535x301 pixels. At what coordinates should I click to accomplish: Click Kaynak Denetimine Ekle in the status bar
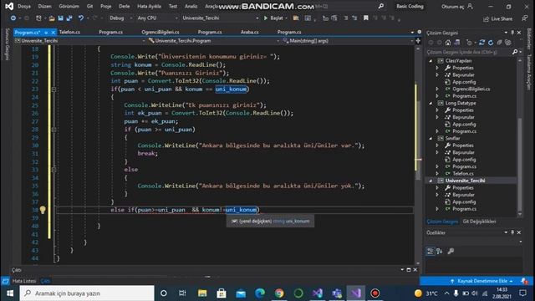[481, 281]
